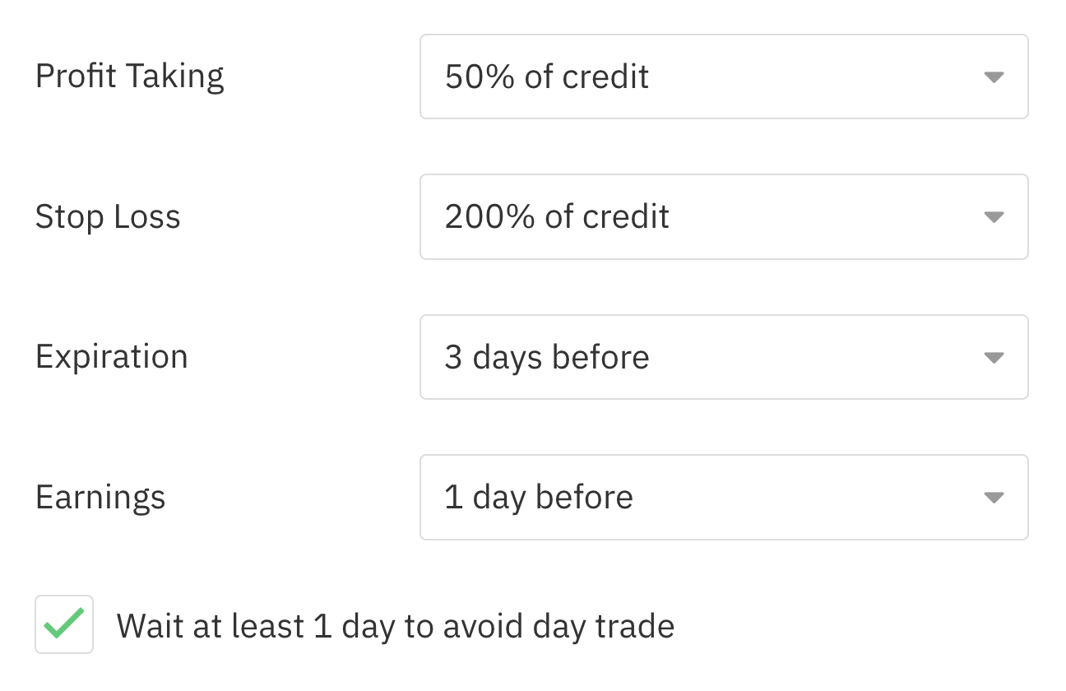The image size is (1066, 691).
Task: Select the 50% of credit value
Action: 546,76
